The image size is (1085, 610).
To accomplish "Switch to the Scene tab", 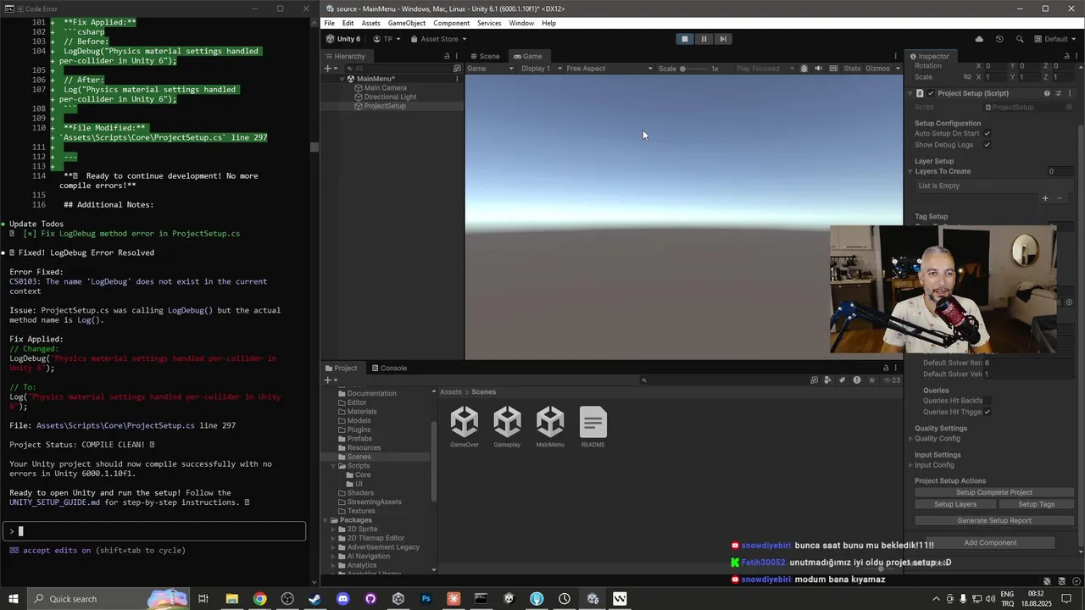I will [x=484, y=57].
